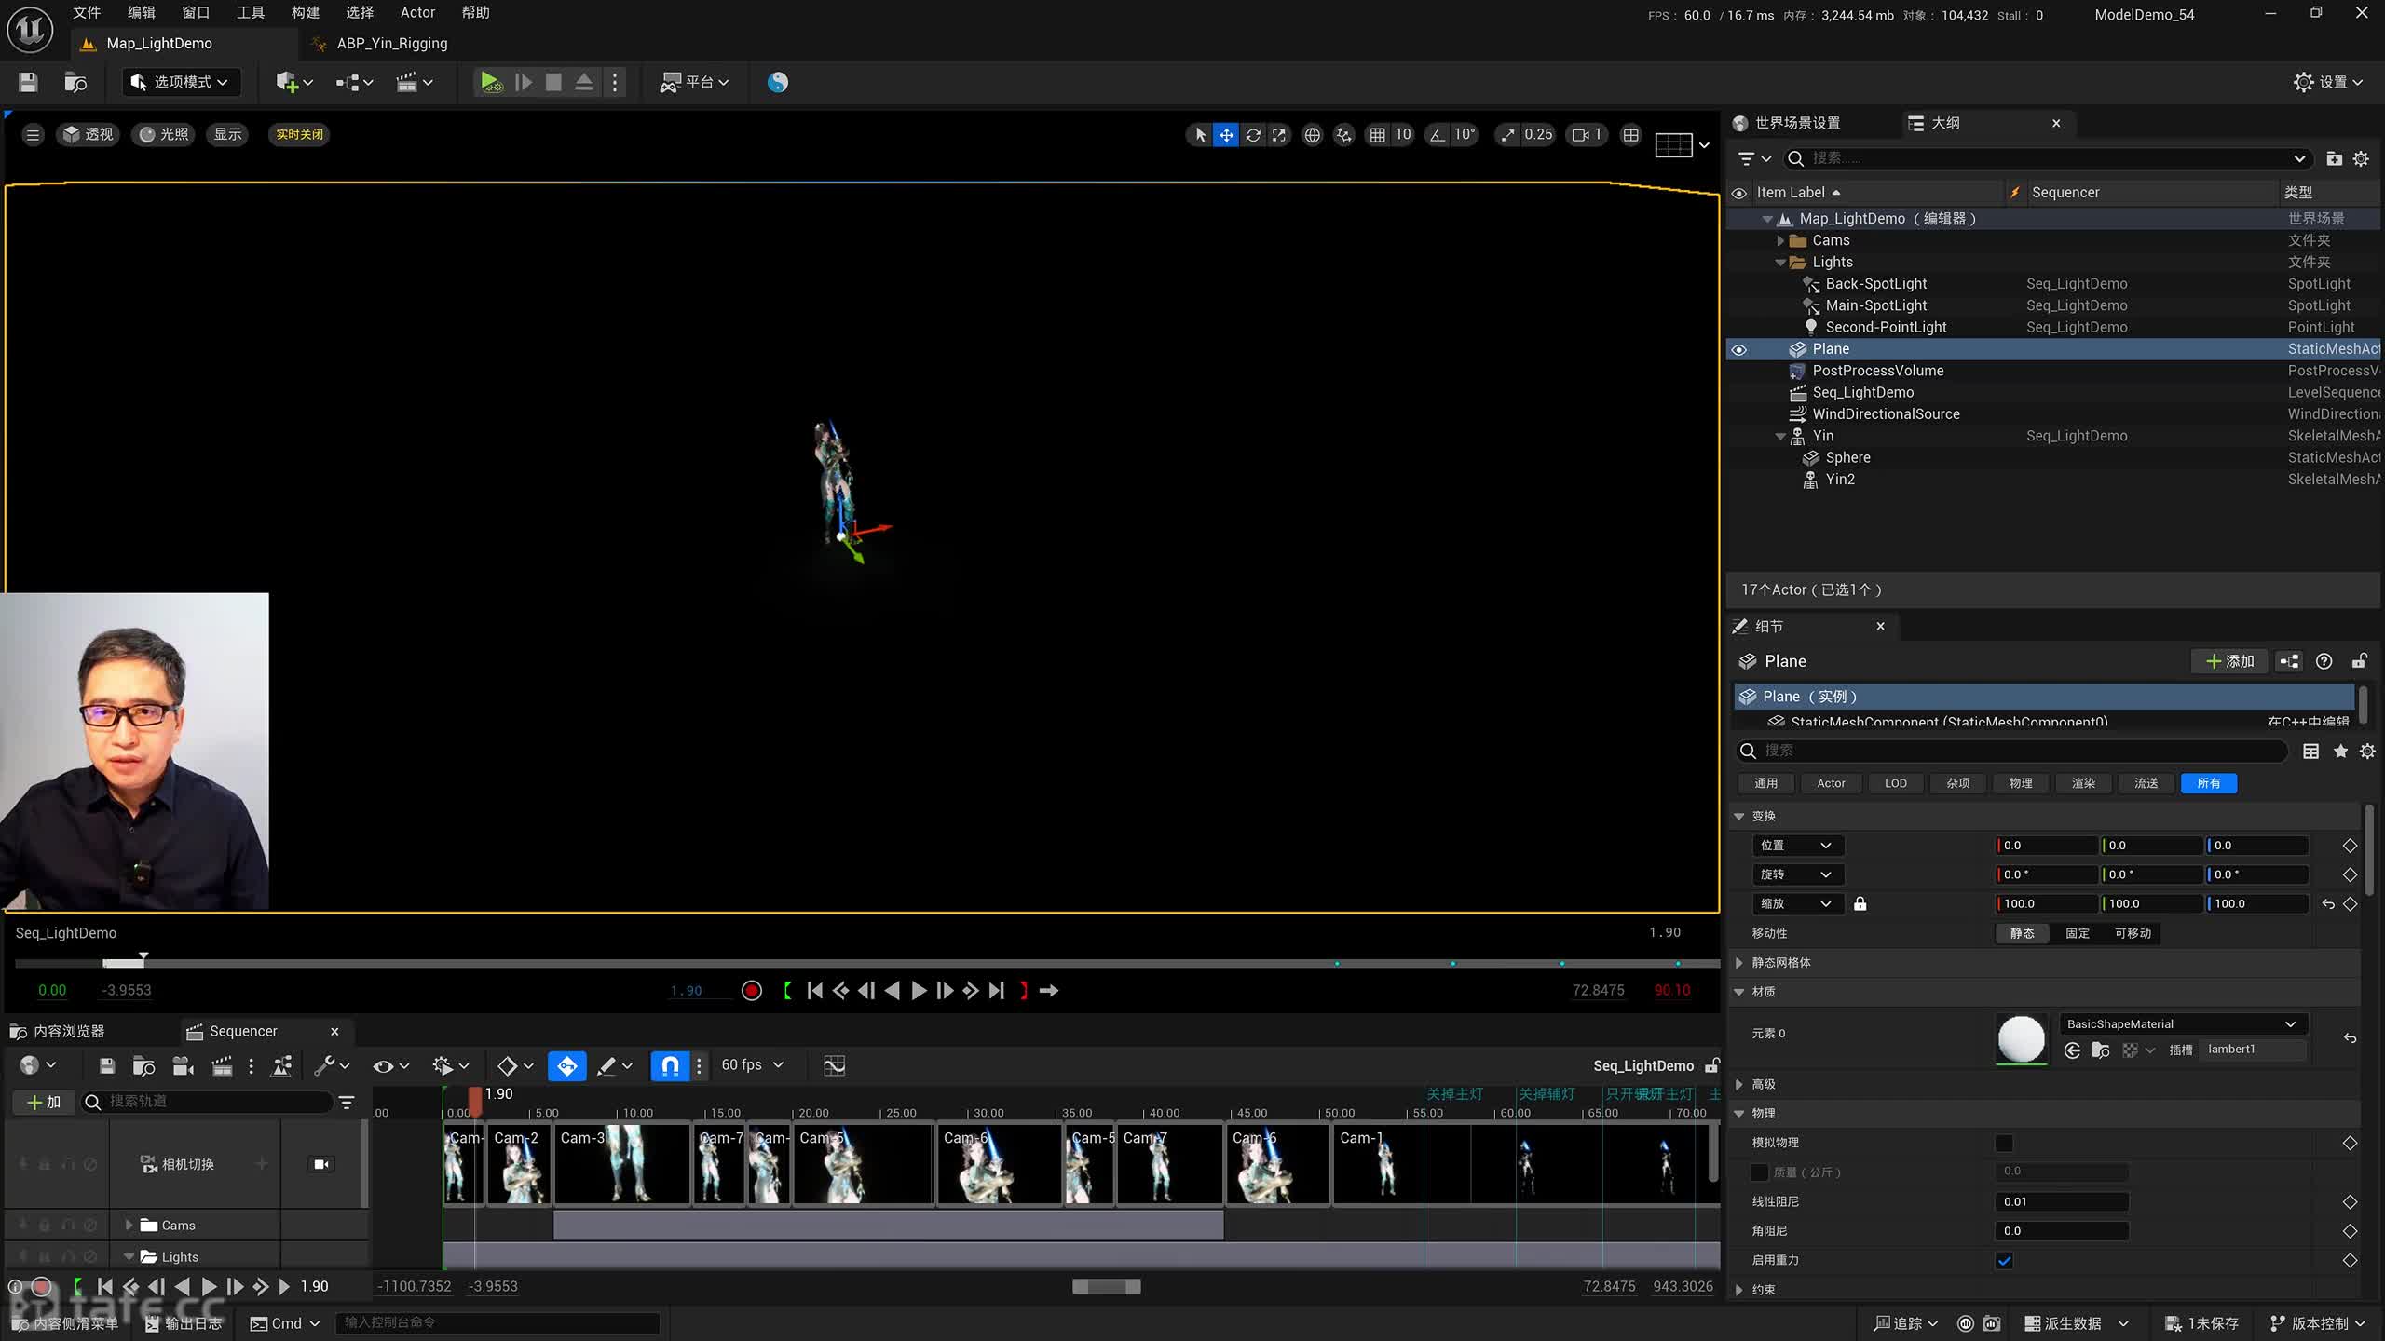Open the BasicShapeMaterial dropdown
The height and width of the screenshot is (1341, 2385).
pyautogui.click(x=2182, y=1023)
